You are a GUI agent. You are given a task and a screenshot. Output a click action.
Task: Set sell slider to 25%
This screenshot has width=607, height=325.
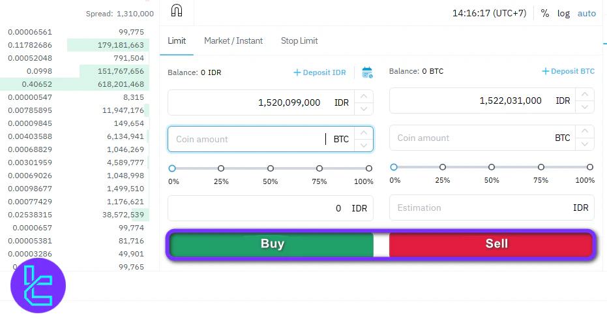tap(443, 167)
